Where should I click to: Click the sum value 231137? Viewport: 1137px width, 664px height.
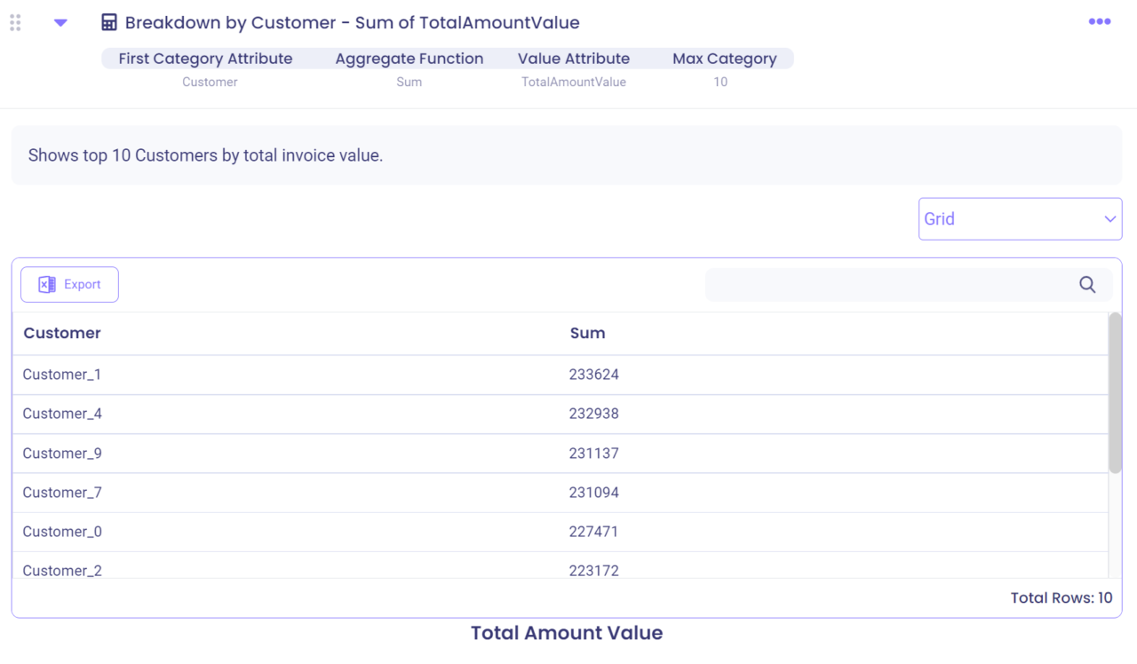point(593,453)
